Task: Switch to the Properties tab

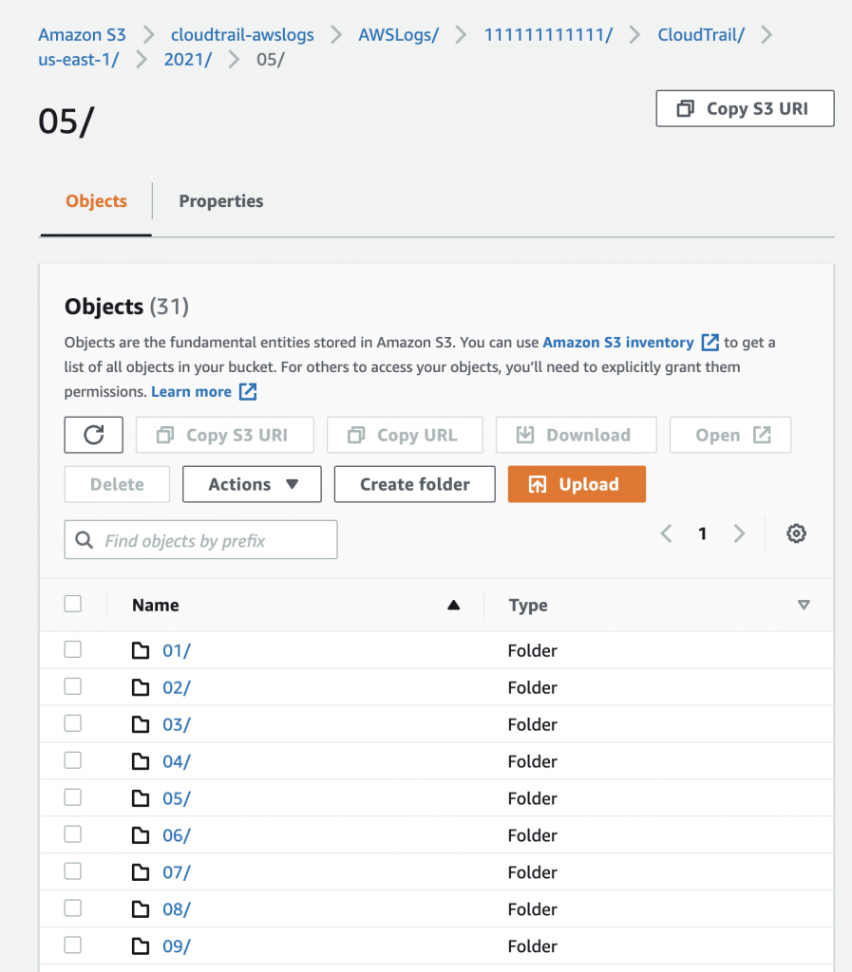Action: pyautogui.click(x=221, y=200)
